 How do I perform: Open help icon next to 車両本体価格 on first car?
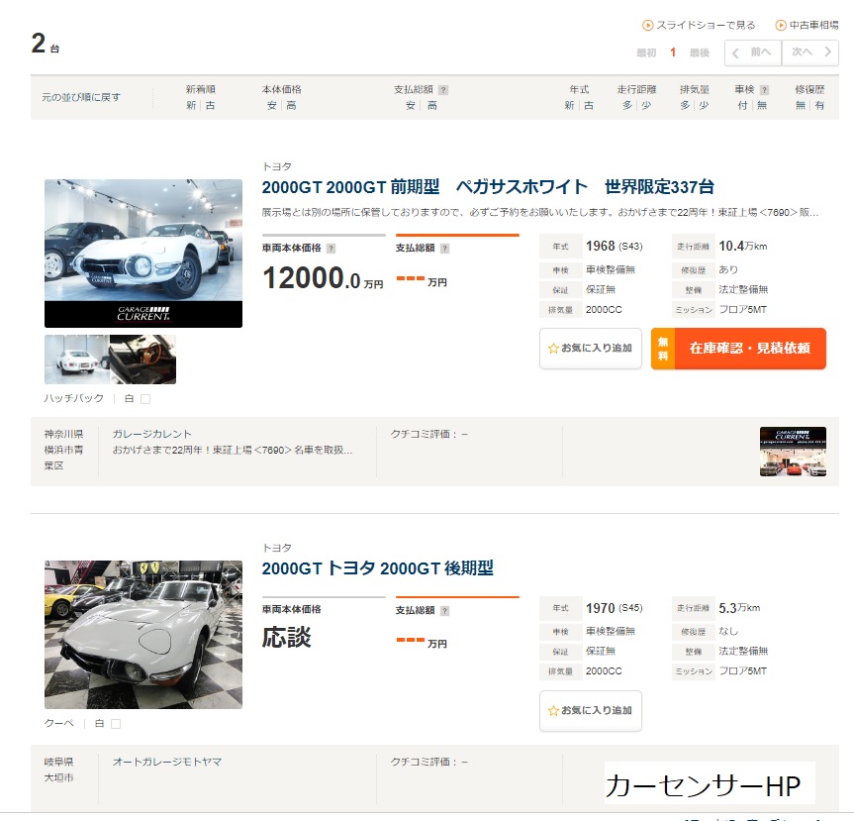point(331,249)
